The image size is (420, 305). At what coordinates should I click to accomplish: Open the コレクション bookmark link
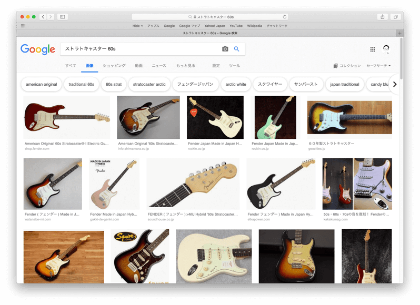[347, 66]
